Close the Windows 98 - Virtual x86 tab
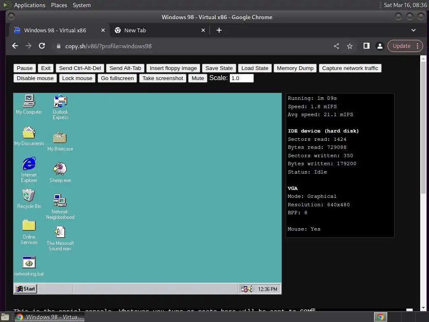The height and width of the screenshot is (322, 429). click(x=103, y=30)
